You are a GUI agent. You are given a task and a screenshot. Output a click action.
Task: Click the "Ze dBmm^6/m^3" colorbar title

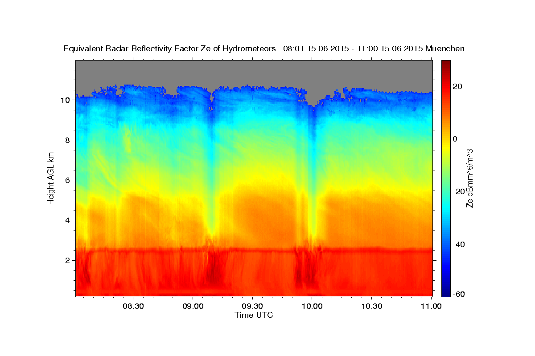[x=469, y=178]
